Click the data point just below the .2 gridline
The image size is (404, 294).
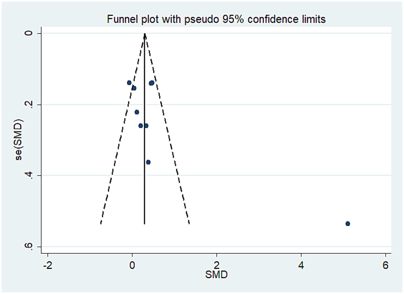pos(137,112)
